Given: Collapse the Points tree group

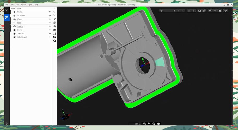Looking at the screenshot, I should (x=12, y=12).
